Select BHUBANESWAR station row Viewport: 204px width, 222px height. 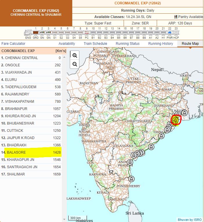(x=31, y=123)
